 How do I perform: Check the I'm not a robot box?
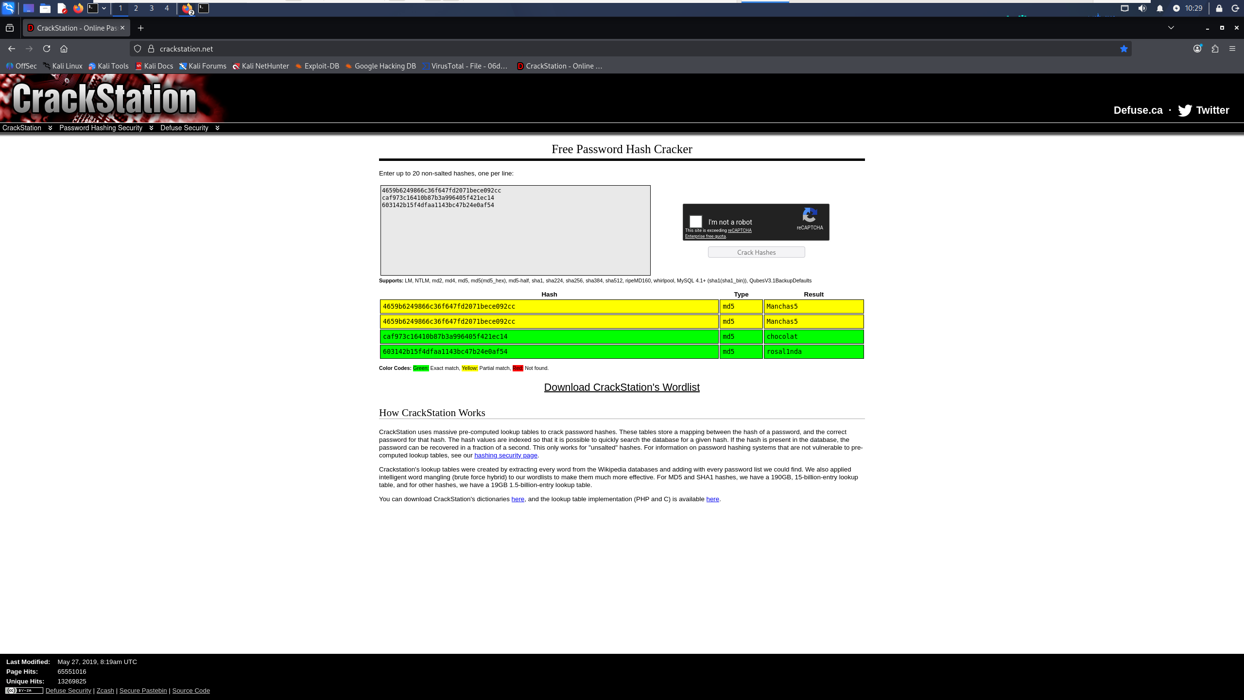696,222
